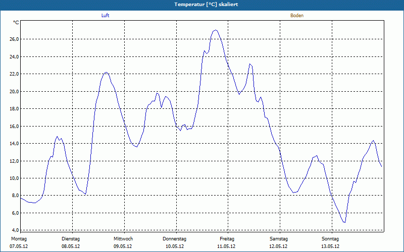This screenshot has width=404, height=252.
Task: Click the chart title 'Temperatur [°C] skaliert'
Action: 206,5
